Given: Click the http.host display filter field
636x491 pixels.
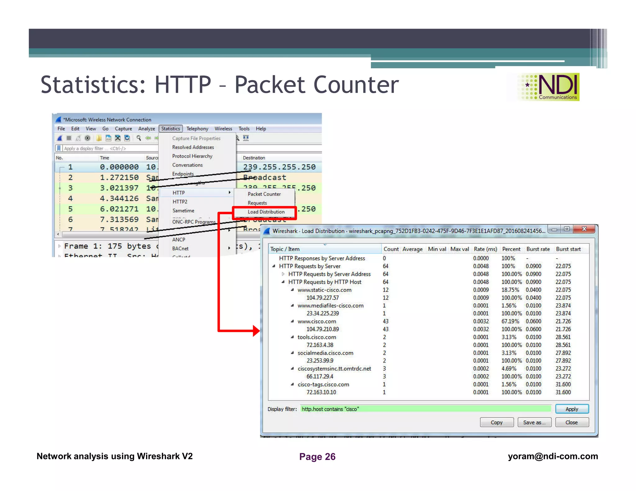Looking at the screenshot, I should coord(425,409).
